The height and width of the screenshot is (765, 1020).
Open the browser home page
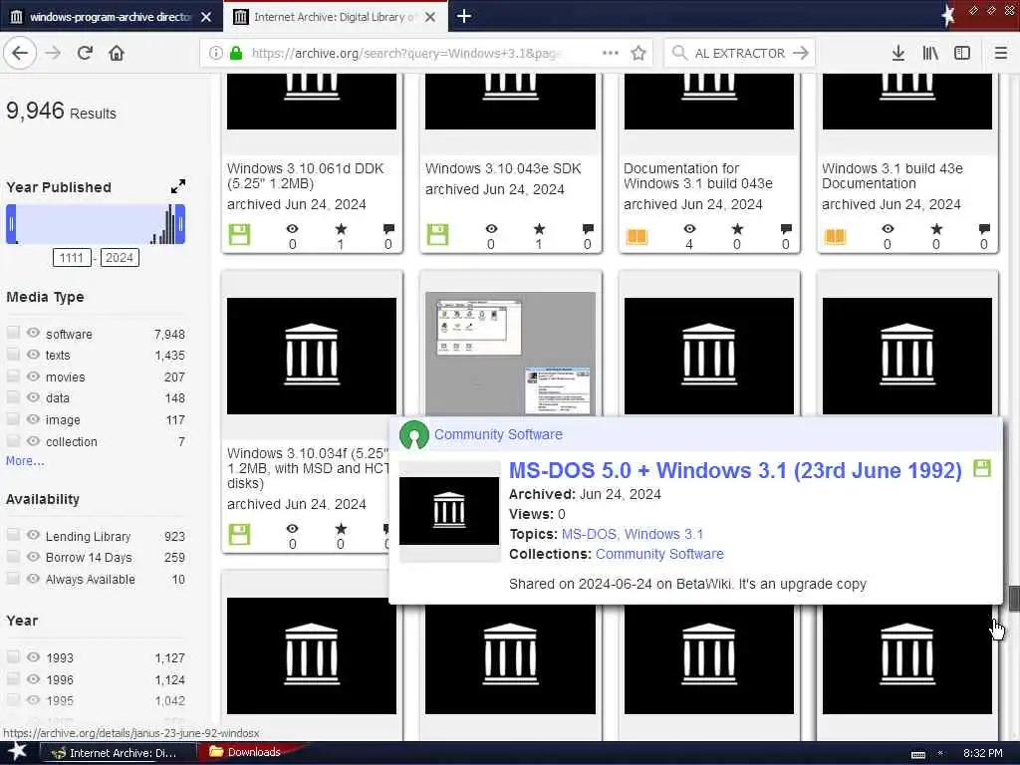117,53
